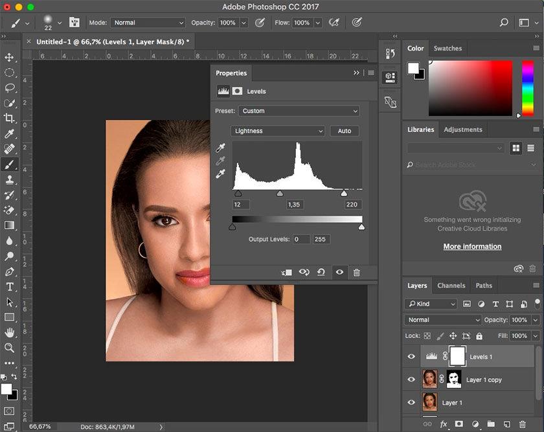Select the Crop tool in the toolbar
Viewport: 544px width, 432px height.
10,119
